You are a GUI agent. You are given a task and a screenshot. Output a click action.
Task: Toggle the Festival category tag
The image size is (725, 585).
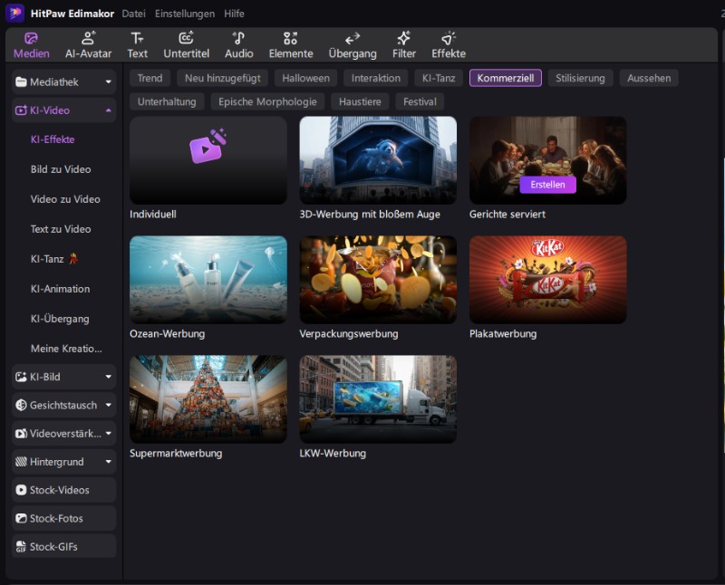pos(420,101)
